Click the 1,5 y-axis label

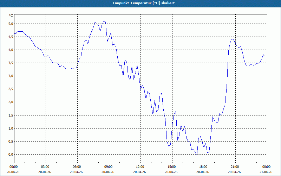11,115
